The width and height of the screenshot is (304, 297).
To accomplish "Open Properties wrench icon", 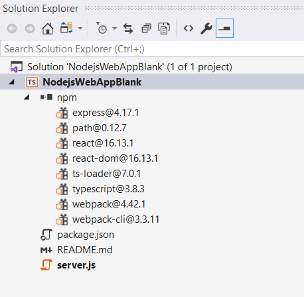I will pyautogui.click(x=206, y=29).
